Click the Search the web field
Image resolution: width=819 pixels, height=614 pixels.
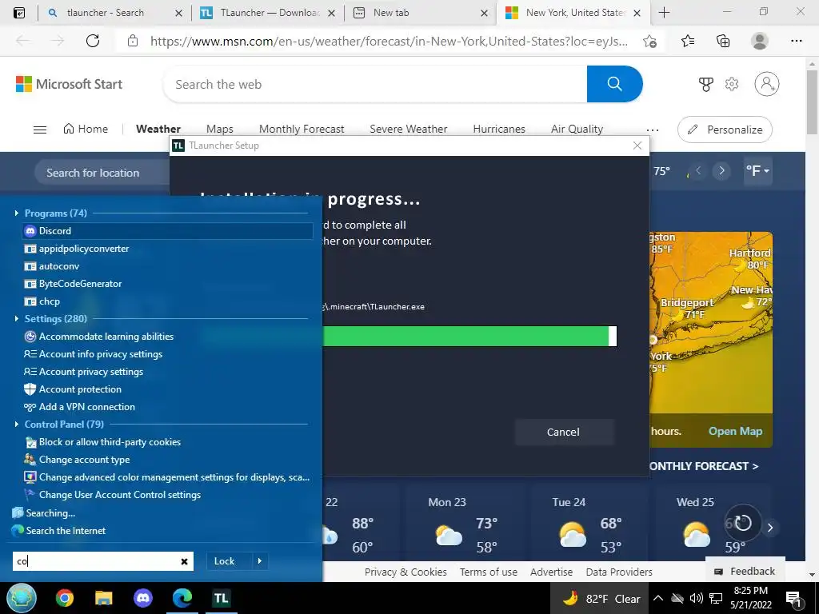pyautogui.click(x=375, y=84)
